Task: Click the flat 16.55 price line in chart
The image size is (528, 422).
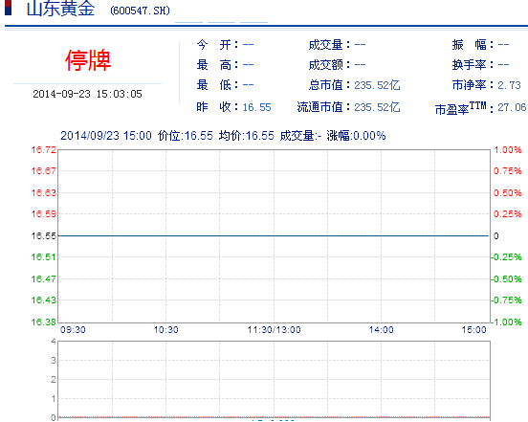Action: tap(274, 235)
